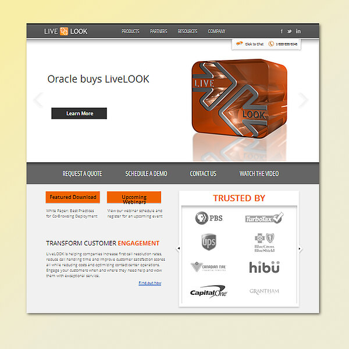Click the TurboTax logo
349x349 pixels.
click(265, 218)
